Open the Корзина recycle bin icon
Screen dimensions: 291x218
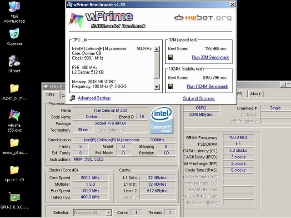[14, 37]
